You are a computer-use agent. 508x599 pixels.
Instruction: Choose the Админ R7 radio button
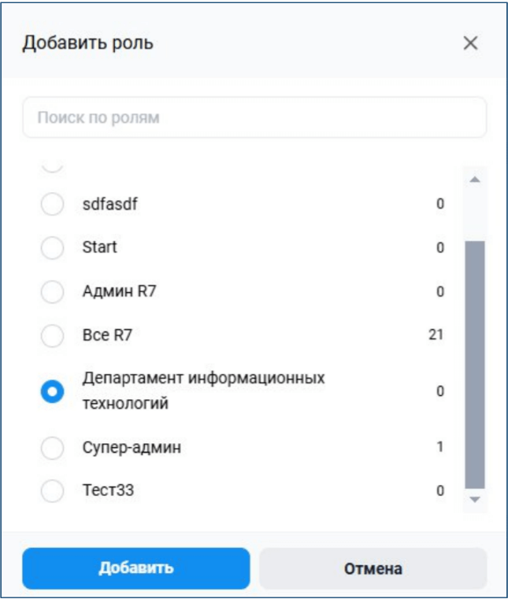[52, 291]
